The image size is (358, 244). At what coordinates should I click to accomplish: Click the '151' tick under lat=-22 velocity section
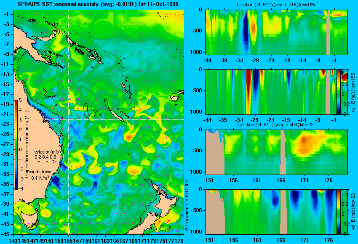coord(209,240)
